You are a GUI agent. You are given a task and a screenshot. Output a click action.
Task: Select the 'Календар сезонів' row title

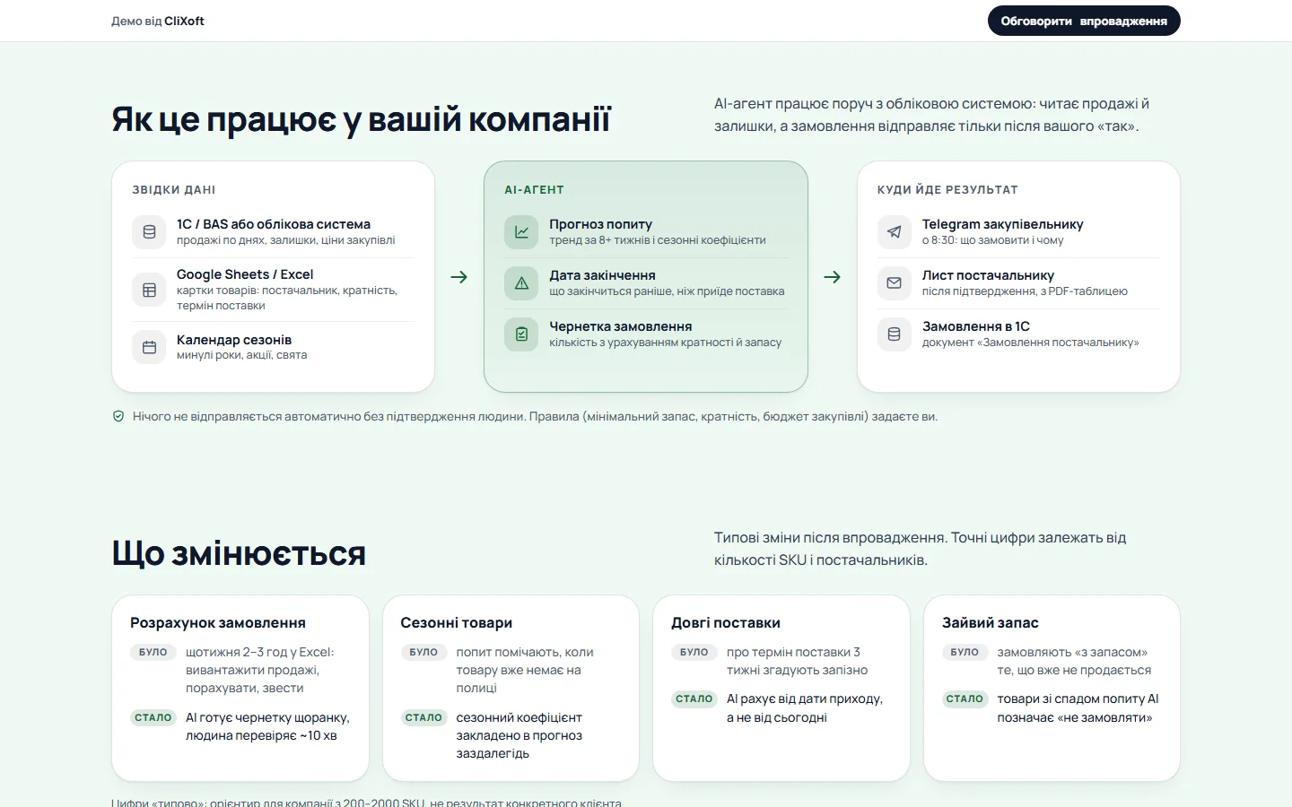point(234,340)
